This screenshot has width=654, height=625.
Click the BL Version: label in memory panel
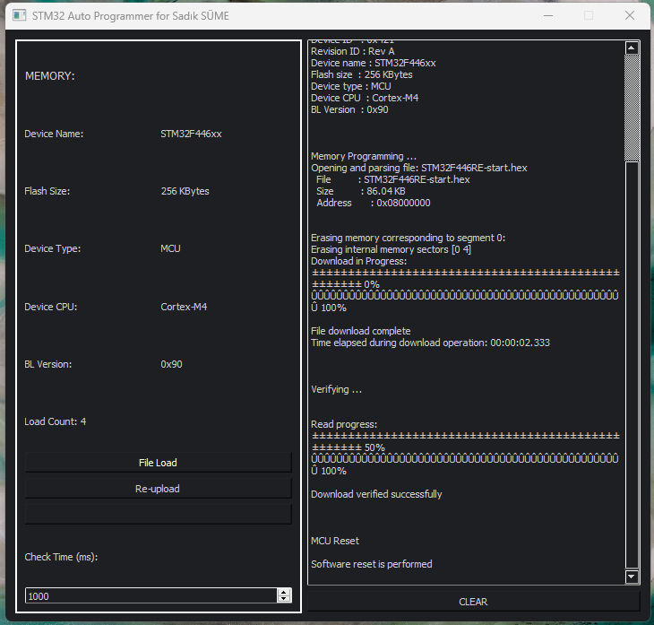(x=48, y=364)
